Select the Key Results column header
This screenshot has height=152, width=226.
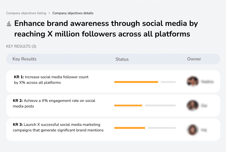(24, 59)
